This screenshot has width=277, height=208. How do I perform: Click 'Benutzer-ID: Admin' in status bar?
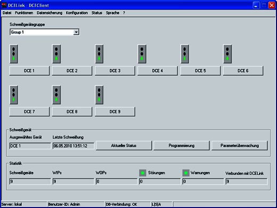point(64,204)
